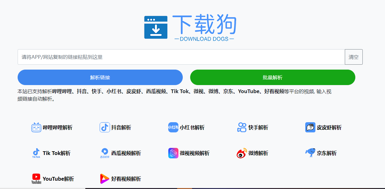Click the Kuaishou camera icon
This screenshot has width=385, height=189.
pos(242,127)
